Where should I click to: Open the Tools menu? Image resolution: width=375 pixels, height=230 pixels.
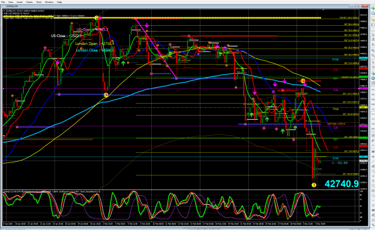(39, 2)
